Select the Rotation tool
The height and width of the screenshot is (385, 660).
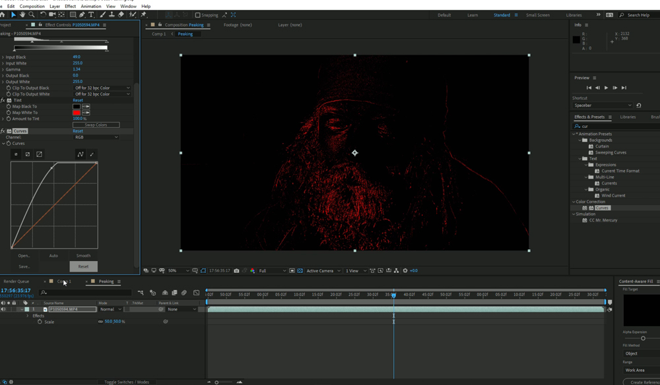coord(43,15)
